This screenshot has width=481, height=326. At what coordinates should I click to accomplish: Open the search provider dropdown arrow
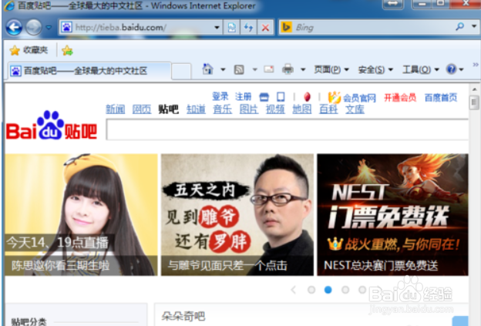tap(474, 27)
